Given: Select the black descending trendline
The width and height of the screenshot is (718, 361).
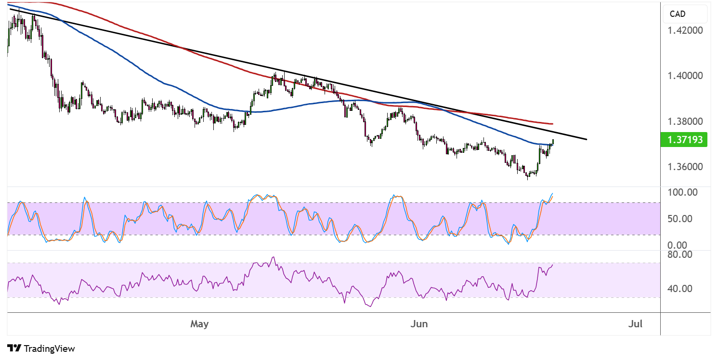Looking at the screenshot, I should (299, 74).
